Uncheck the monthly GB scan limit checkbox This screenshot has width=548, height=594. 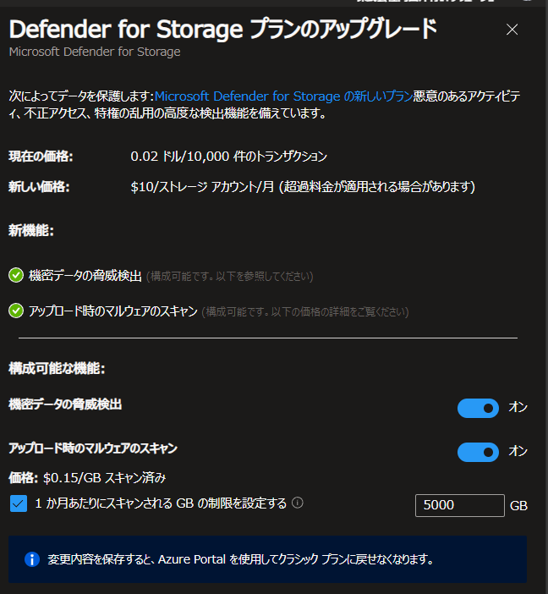tap(18, 503)
